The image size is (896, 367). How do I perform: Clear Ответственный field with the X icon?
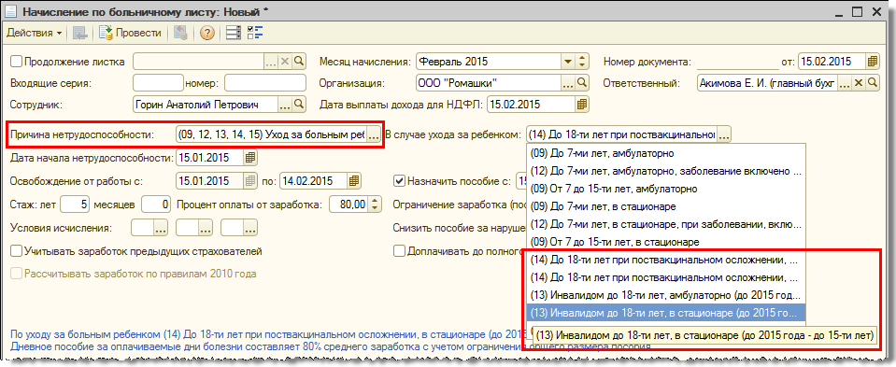[859, 83]
